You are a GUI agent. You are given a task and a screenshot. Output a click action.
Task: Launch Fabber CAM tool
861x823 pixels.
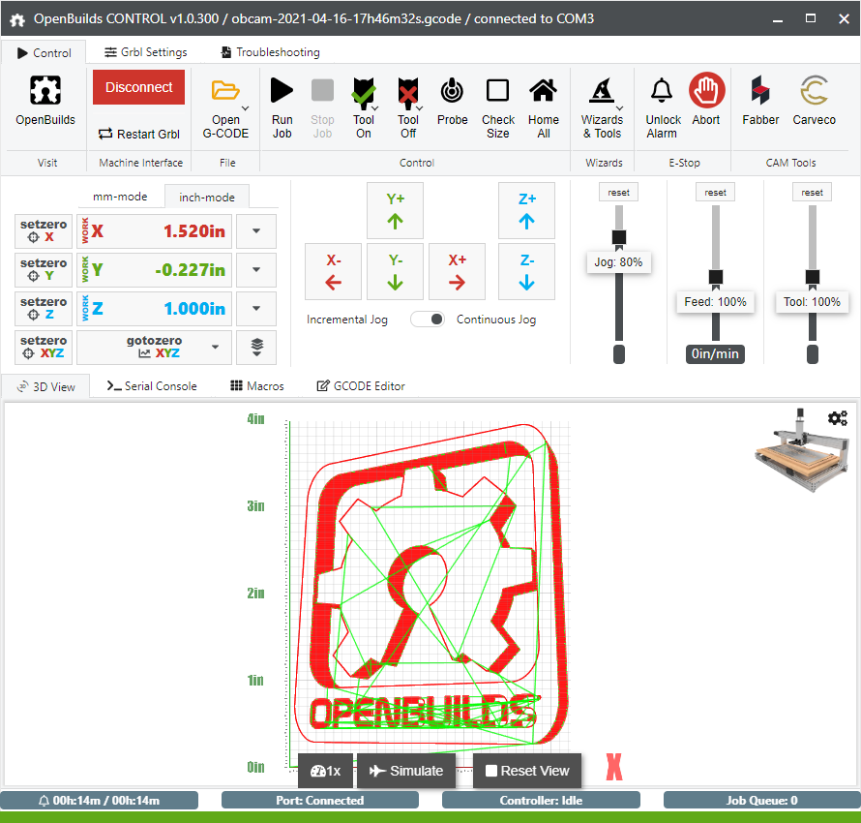click(x=760, y=92)
